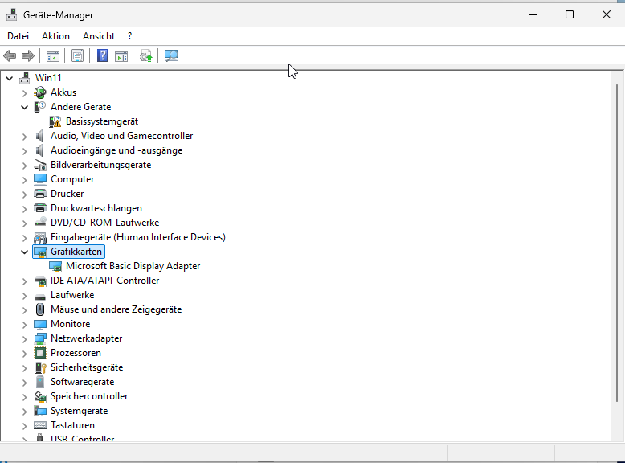
Task: Click the Netzwerkadapter icon
Action: tap(40, 338)
